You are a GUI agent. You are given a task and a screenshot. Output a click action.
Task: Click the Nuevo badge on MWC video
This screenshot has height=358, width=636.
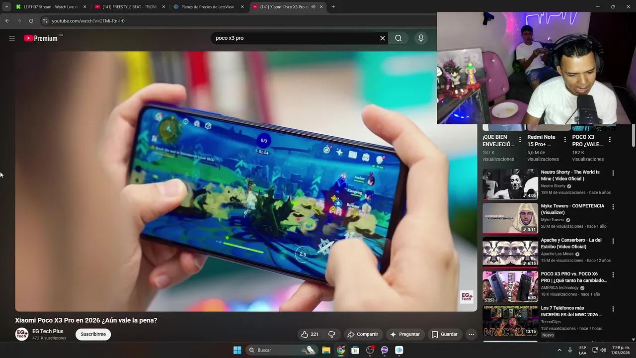point(548,335)
